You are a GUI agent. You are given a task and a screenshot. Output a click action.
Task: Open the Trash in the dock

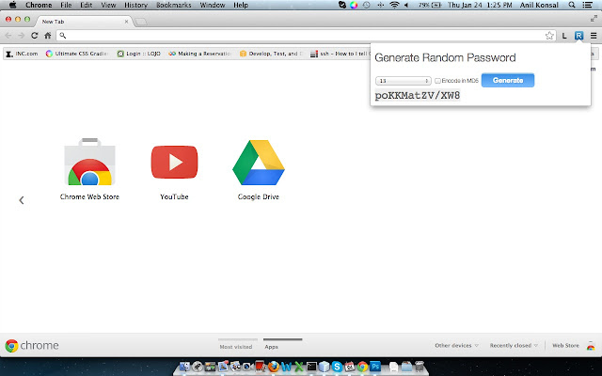420,367
